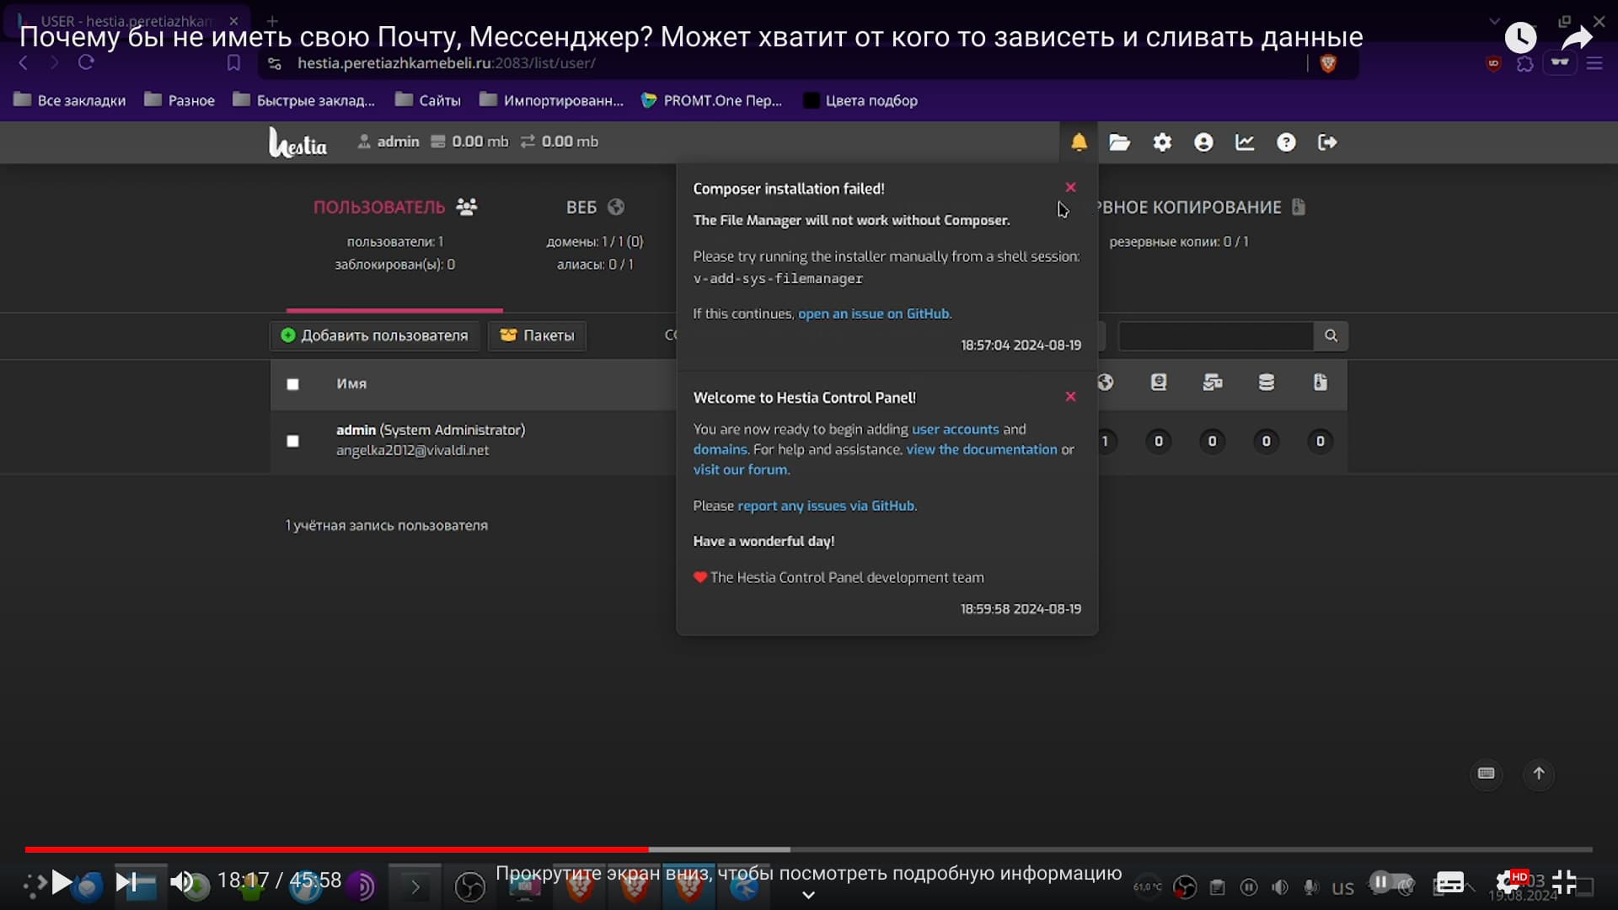This screenshot has width=1618, height=910.
Task: Click the databases column icon
Action: click(x=1266, y=383)
